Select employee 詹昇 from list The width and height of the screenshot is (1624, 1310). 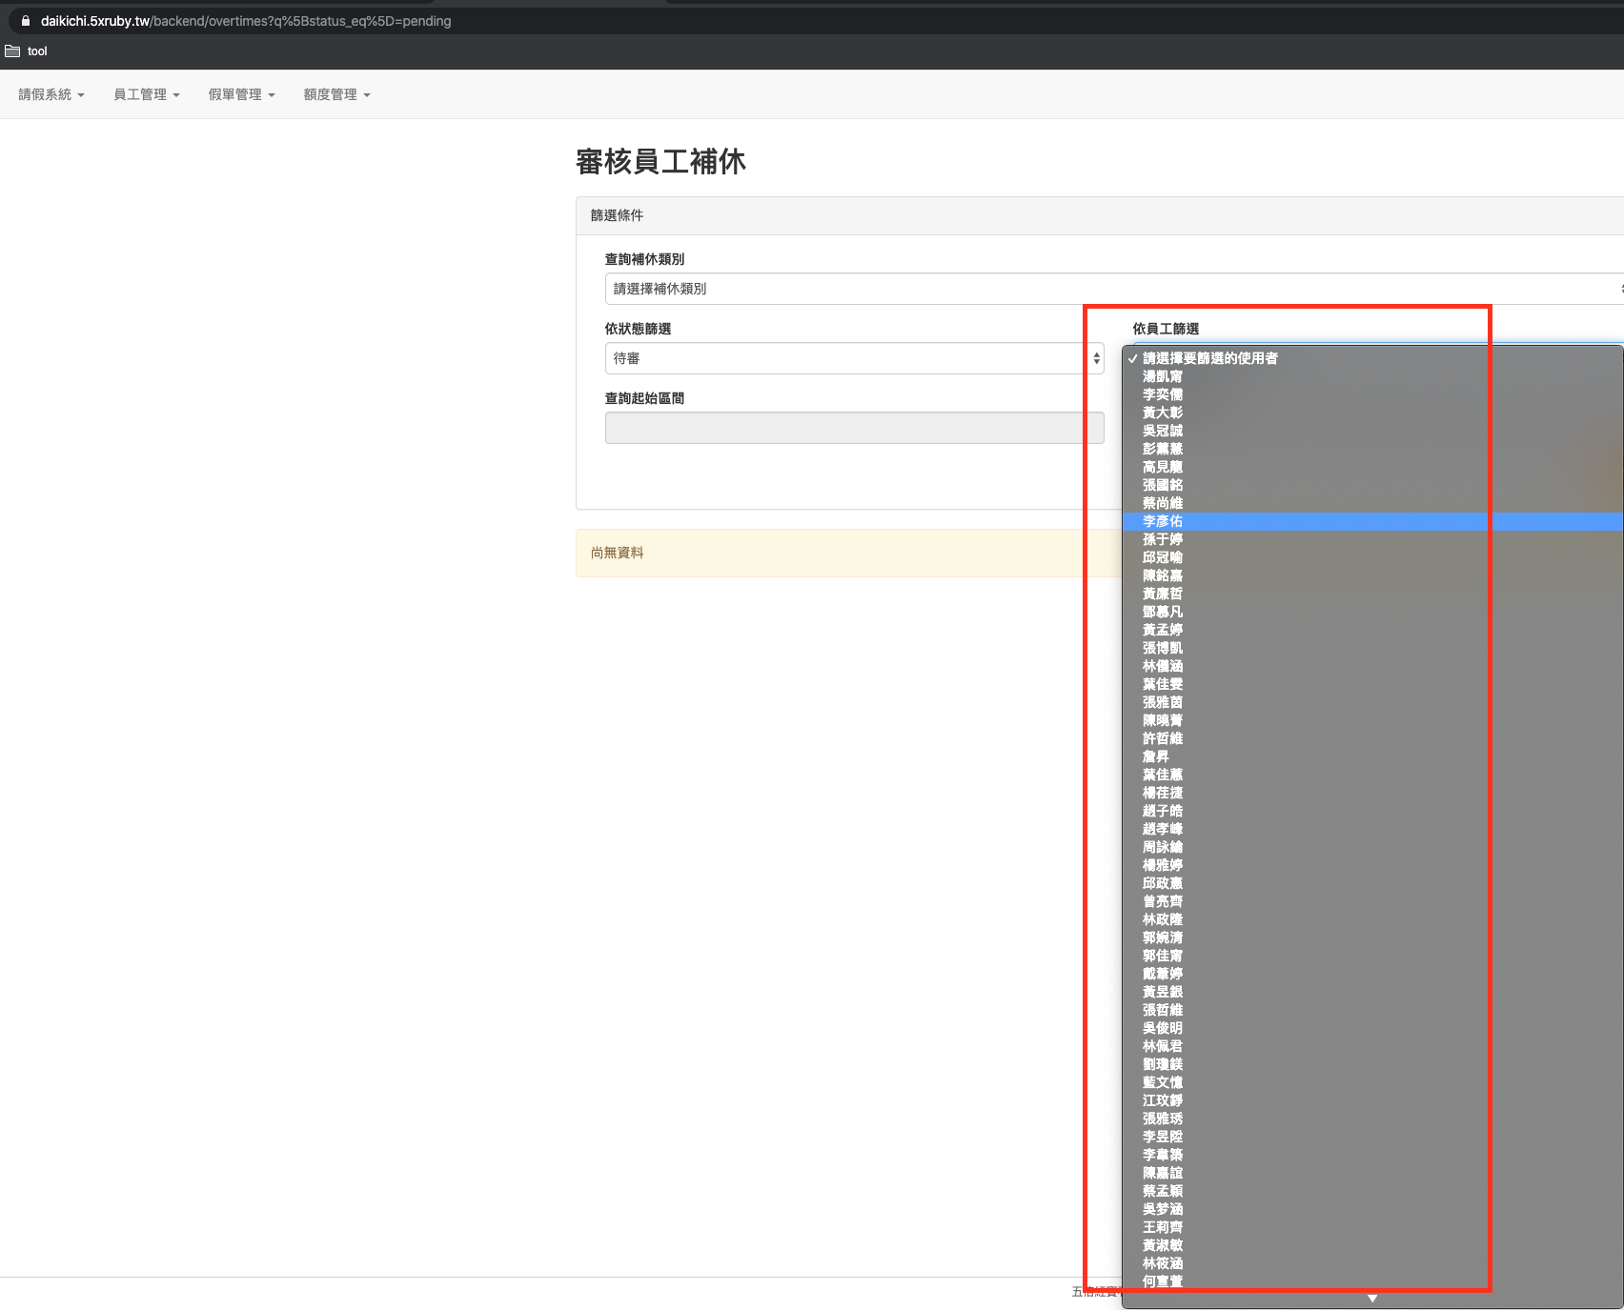[x=1372, y=756]
